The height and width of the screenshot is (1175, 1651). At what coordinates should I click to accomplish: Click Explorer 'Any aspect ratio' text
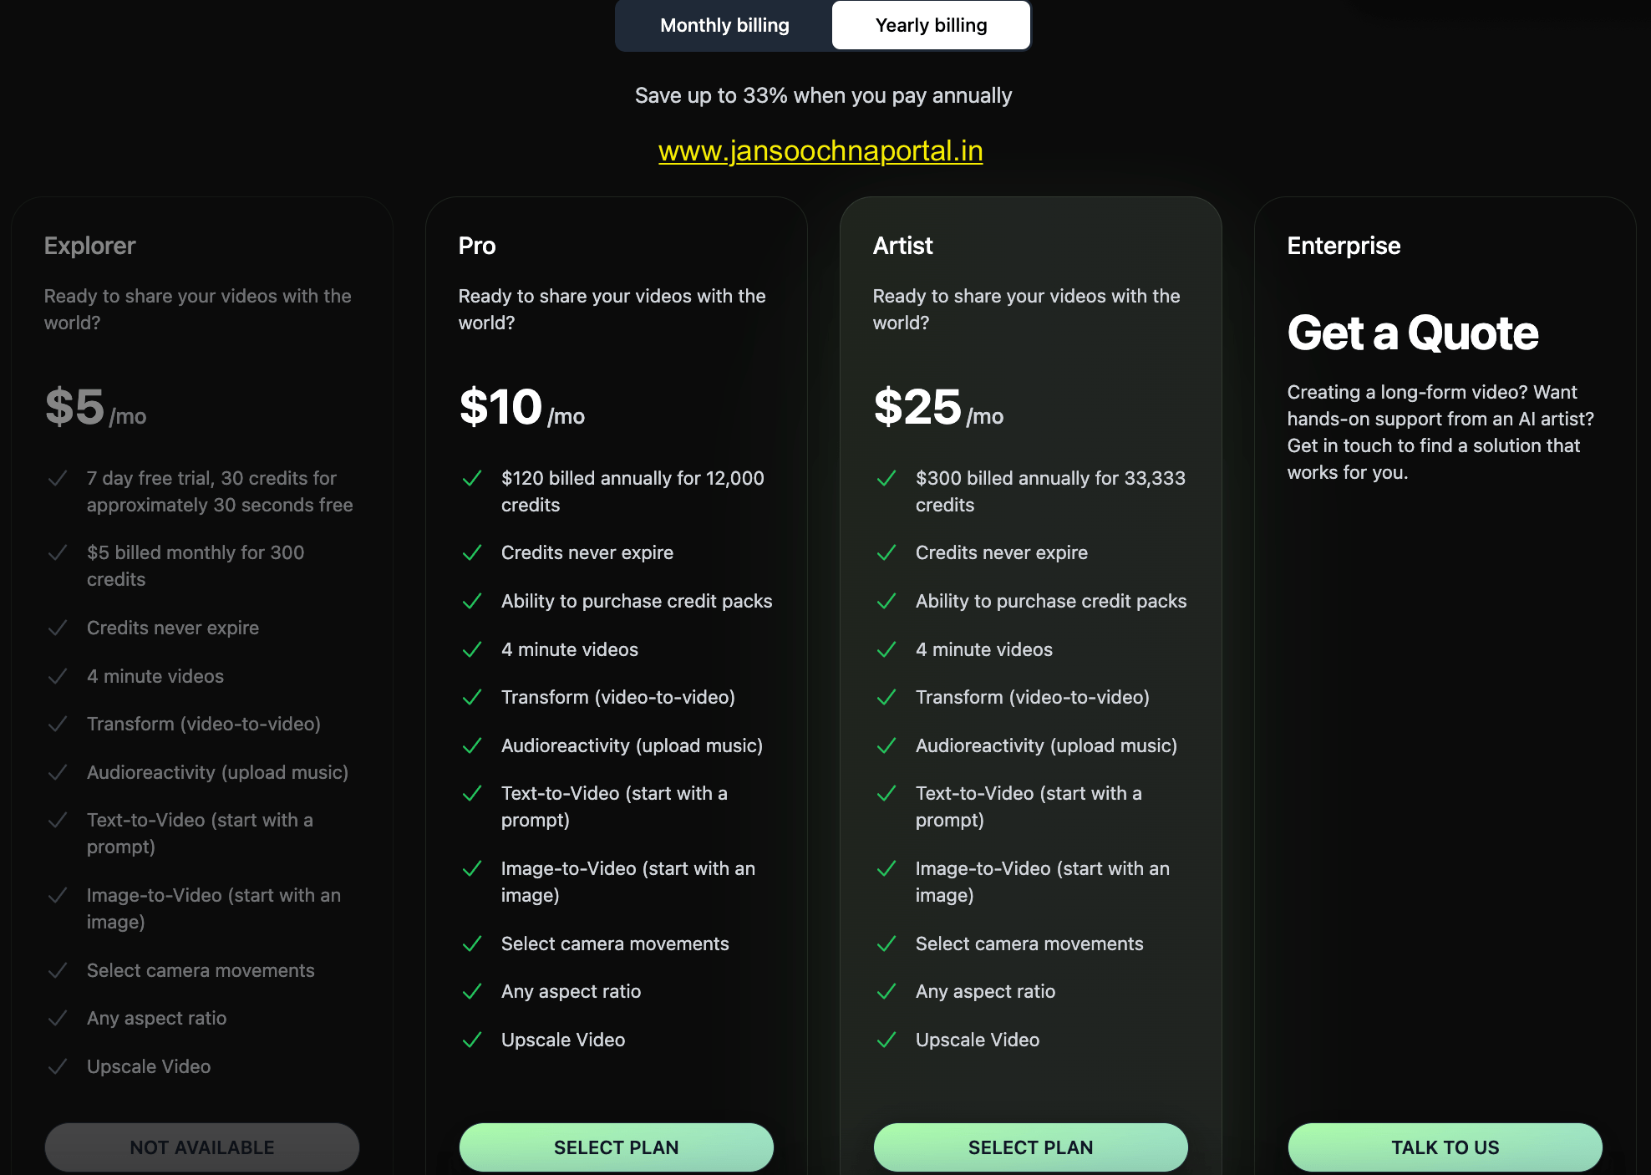(156, 1018)
